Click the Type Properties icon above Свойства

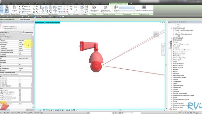(7, 7)
